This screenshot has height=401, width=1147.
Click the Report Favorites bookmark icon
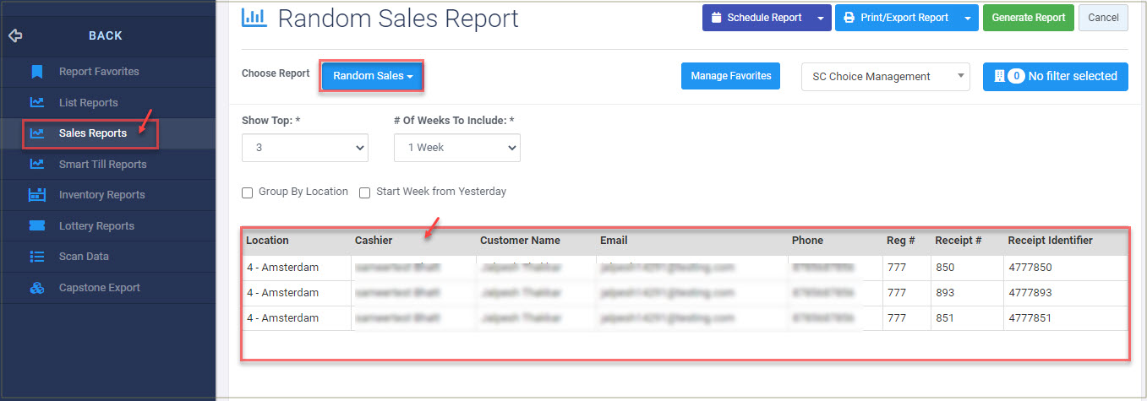pos(36,72)
